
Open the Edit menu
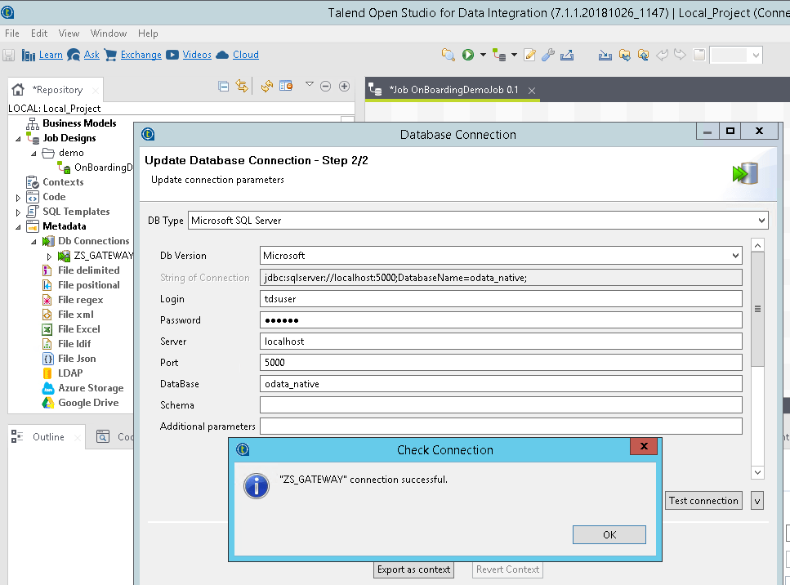[x=38, y=33]
